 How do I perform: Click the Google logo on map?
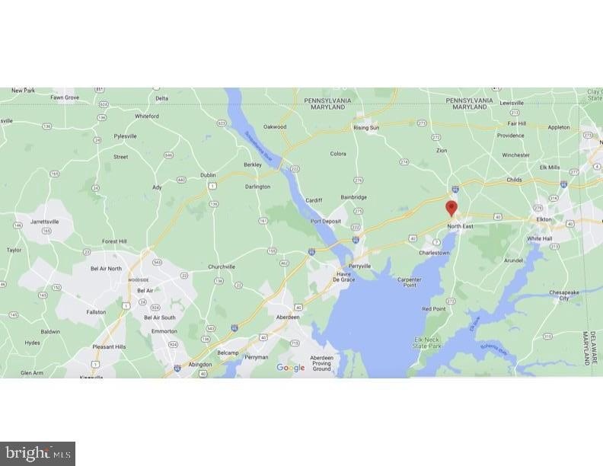tap(291, 368)
